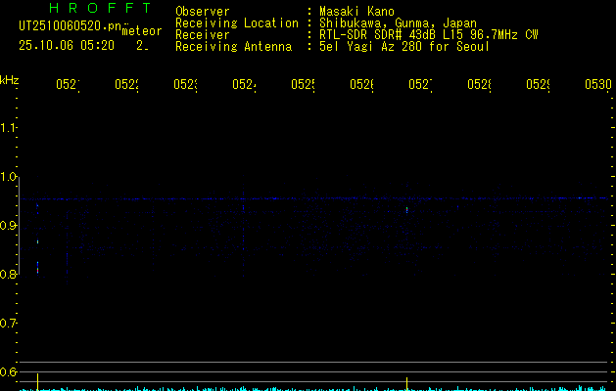This screenshot has height=391, width=616.
Task: Click the 0530 time axis label
Action: 598,84
